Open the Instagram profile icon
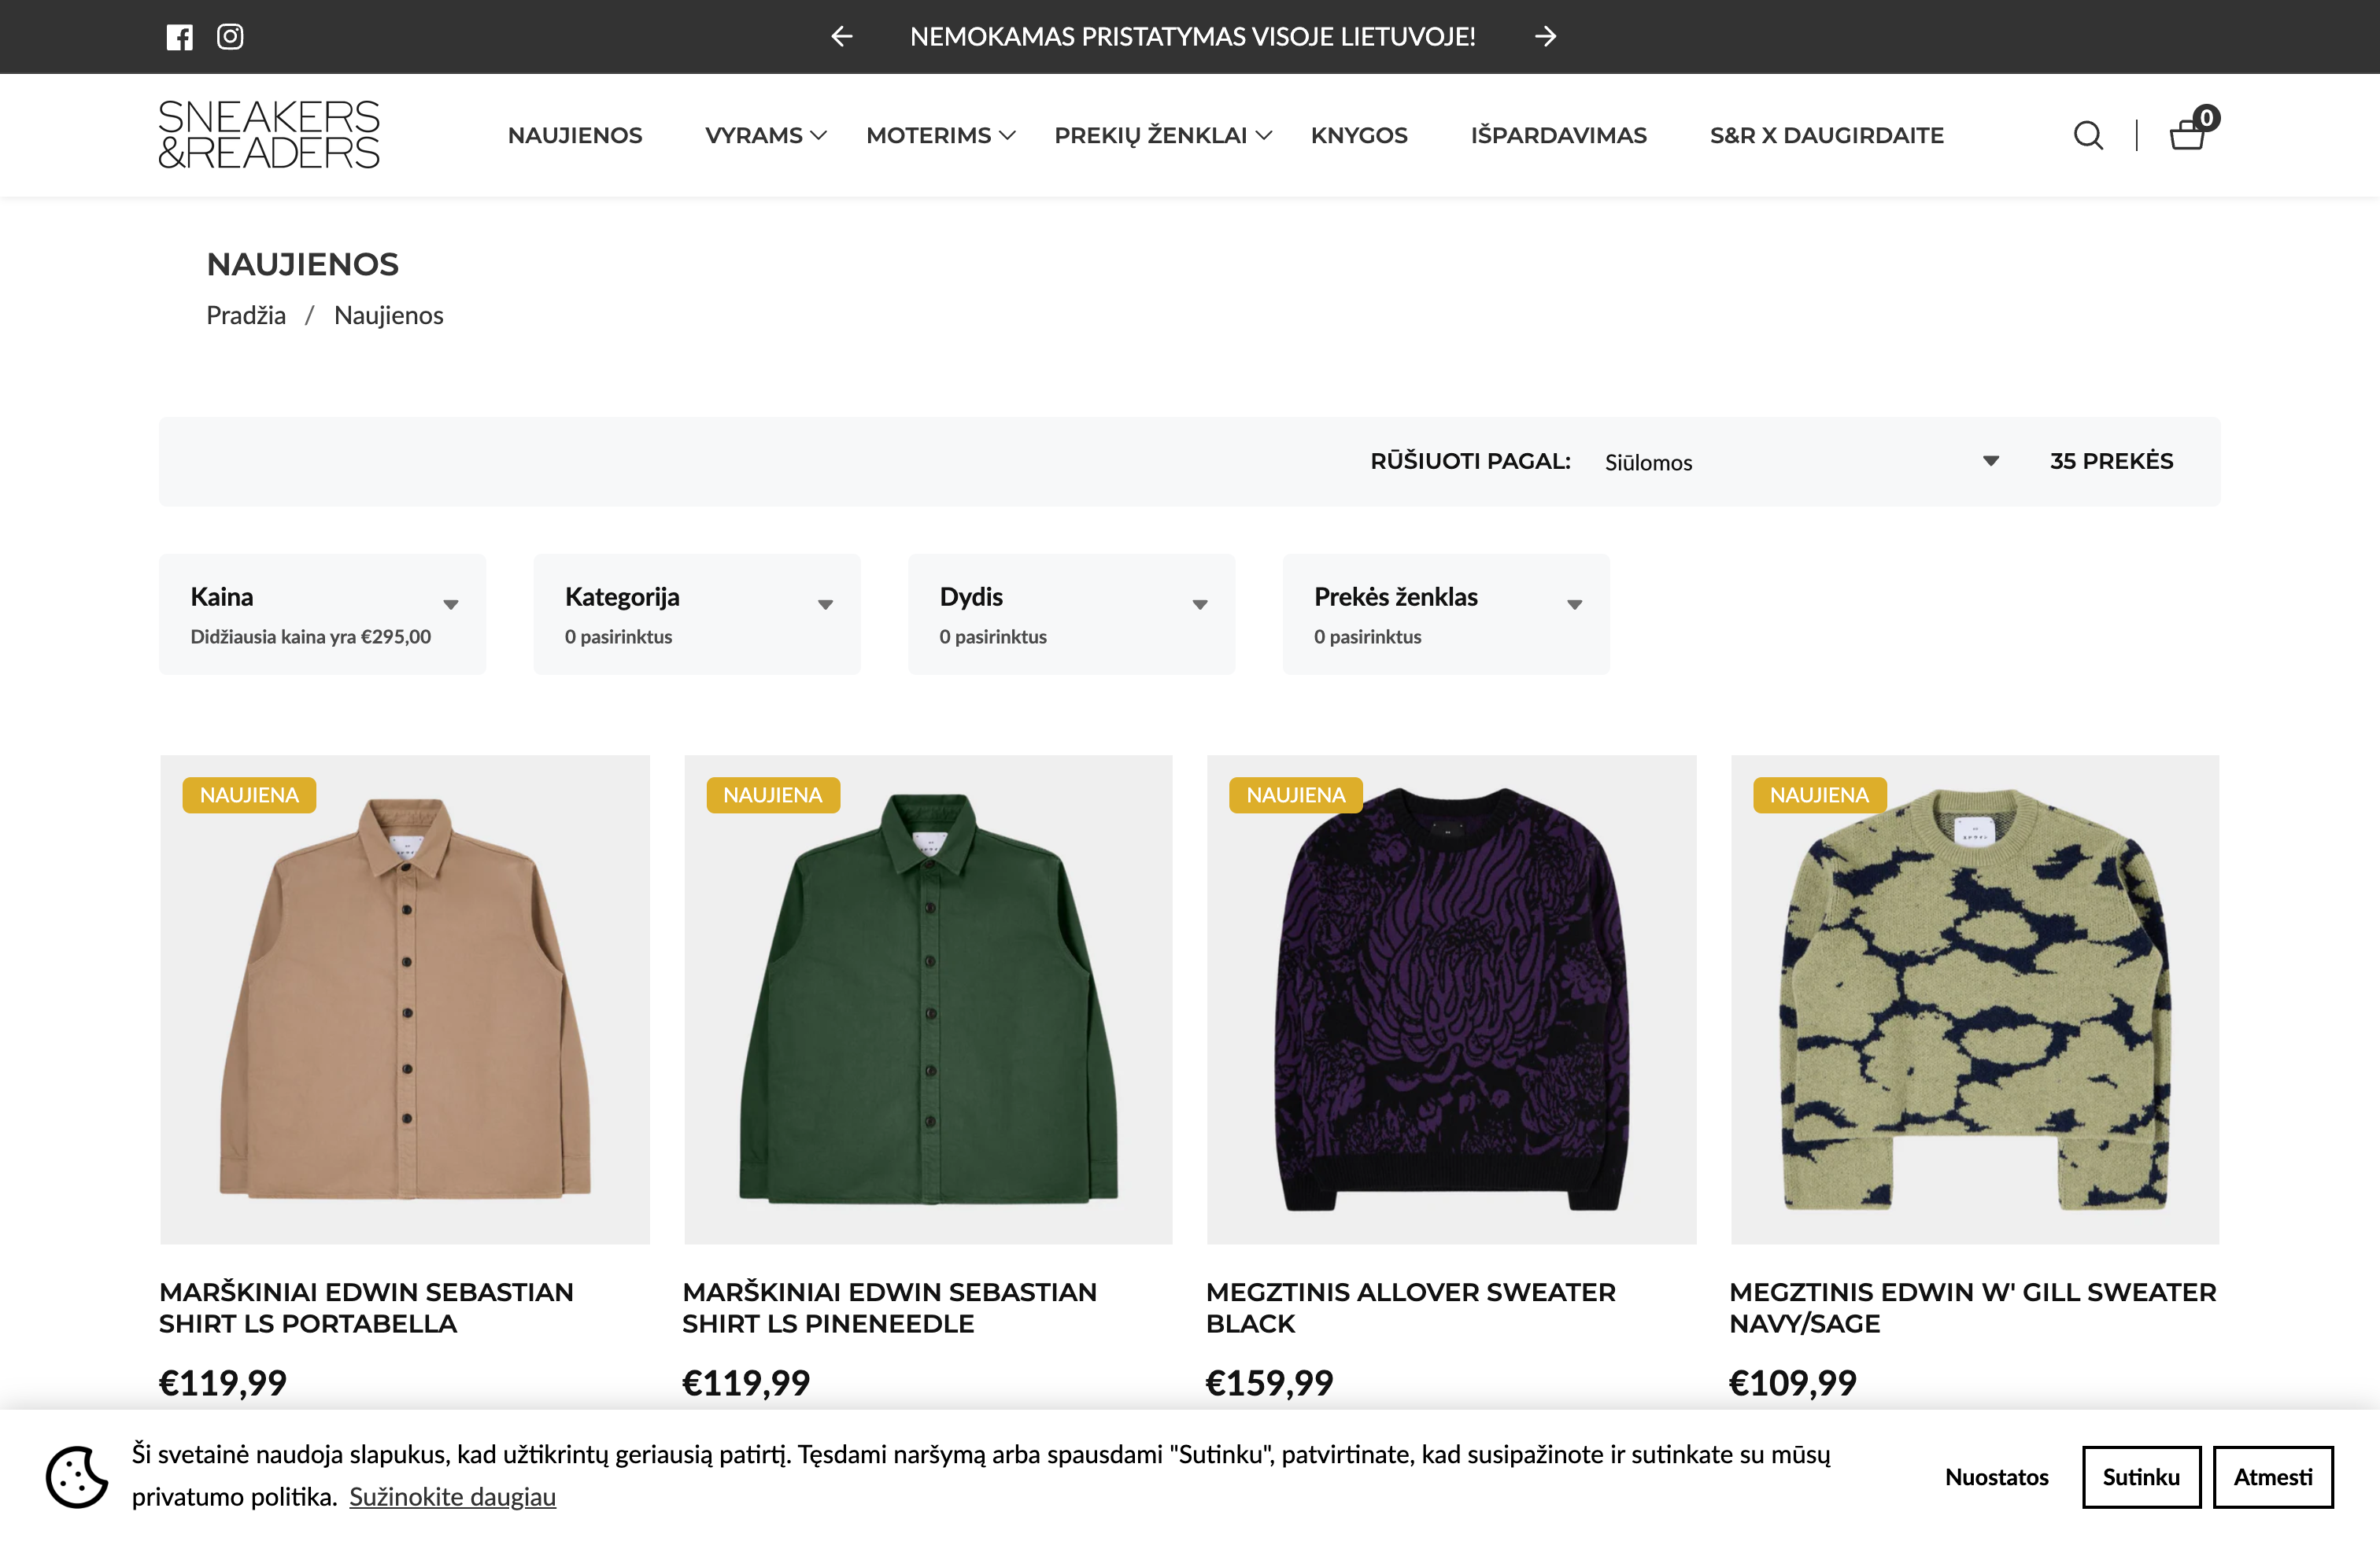 230,37
